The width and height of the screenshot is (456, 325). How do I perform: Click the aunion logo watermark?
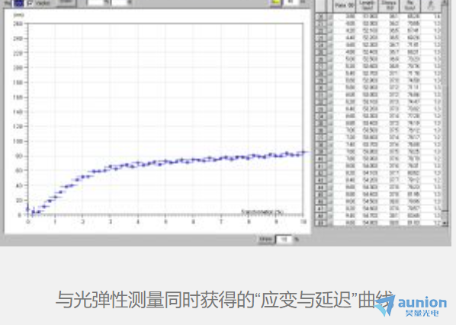(411, 305)
